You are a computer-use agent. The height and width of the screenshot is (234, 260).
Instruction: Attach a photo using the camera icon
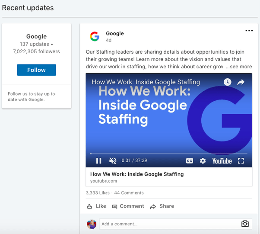coord(245,224)
